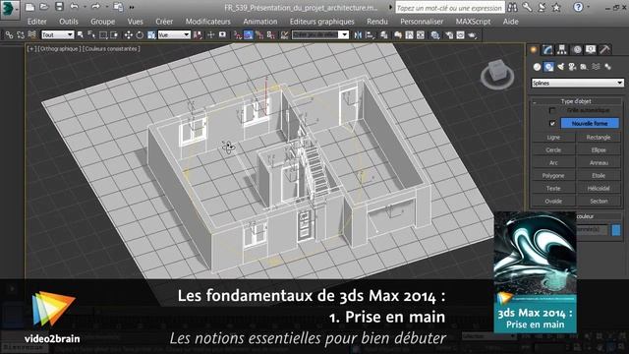The width and height of the screenshot is (629, 354).
Task: Click the binoculars search icon
Action: (512, 7)
